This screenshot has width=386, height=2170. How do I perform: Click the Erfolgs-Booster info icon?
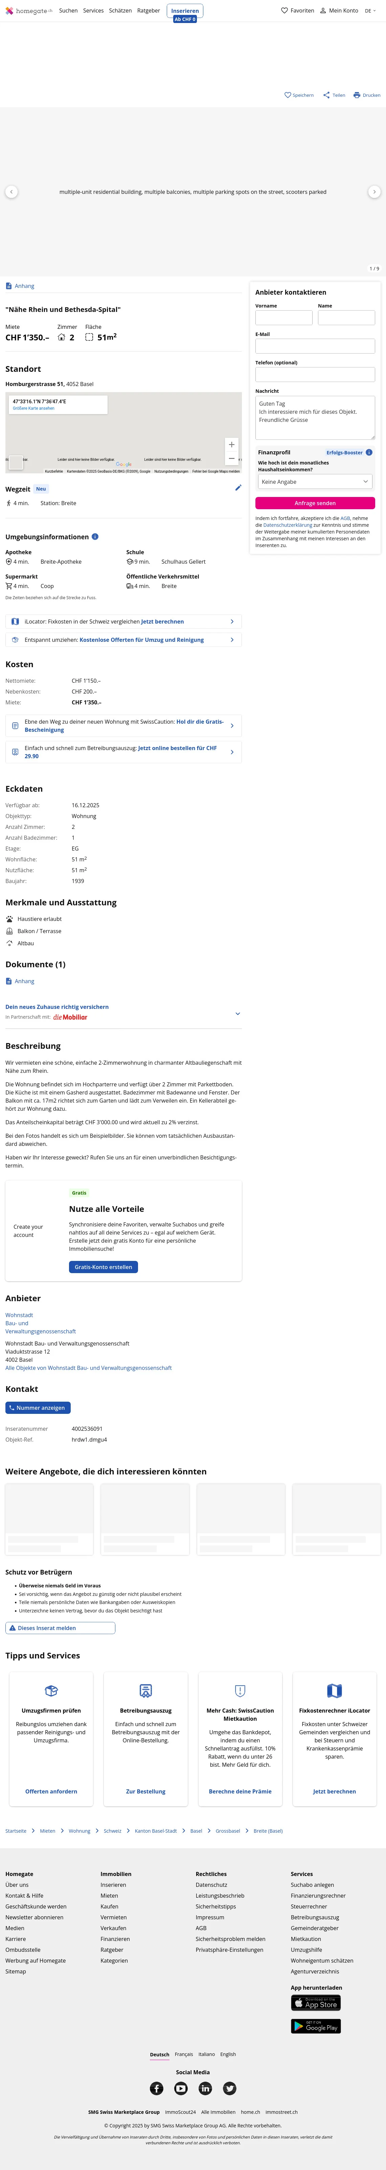[x=369, y=452]
